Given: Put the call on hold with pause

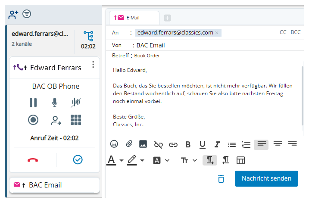Looking at the screenshot, I should (x=33, y=103).
